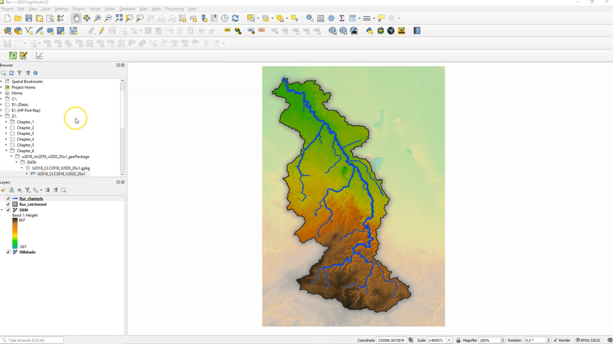The width and height of the screenshot is (613, 344).
Task: Click the Zoom Full extent icon
Action: (x=119, y=18)
